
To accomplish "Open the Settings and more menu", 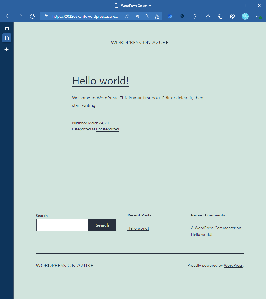I will [x=258, y=16].
